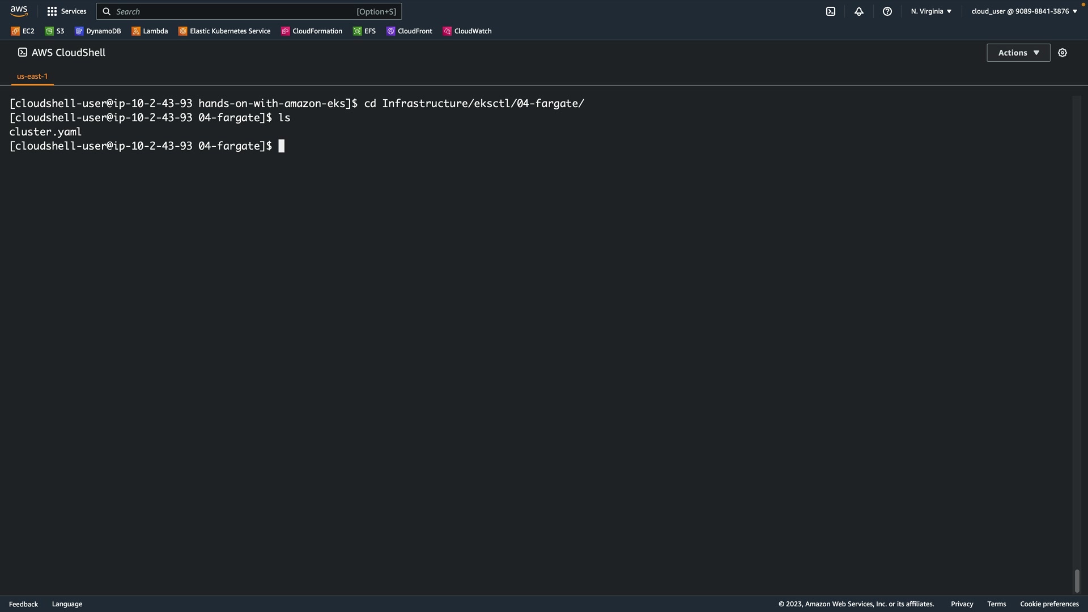The height and width of the screenshot is (612, 1088).
Task: Open Elastic Kubernetes Service shortcut
Action: [224, 31]
